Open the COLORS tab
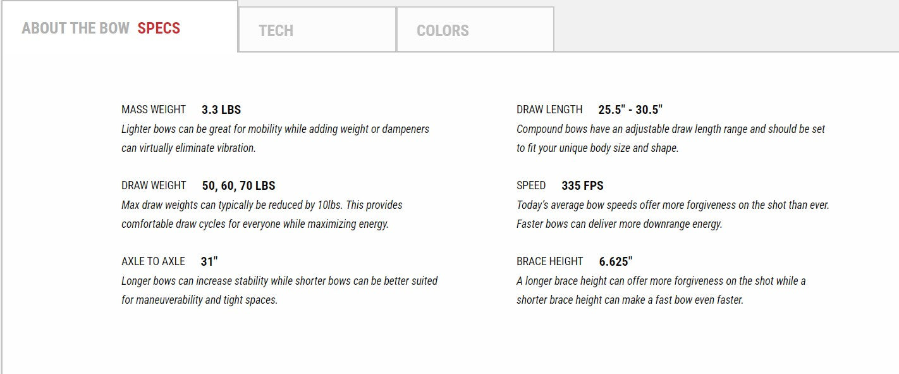The image size is (899, 374). coord(442,30)
